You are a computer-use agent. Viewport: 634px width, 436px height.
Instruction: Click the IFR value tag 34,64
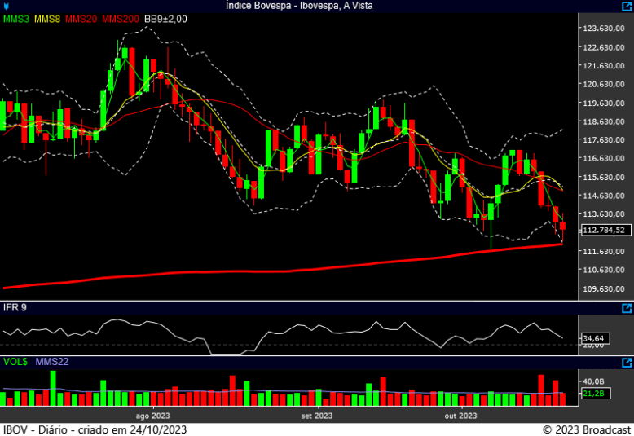(x=593, y=337)
